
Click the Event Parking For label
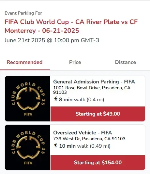pos(23,13)
